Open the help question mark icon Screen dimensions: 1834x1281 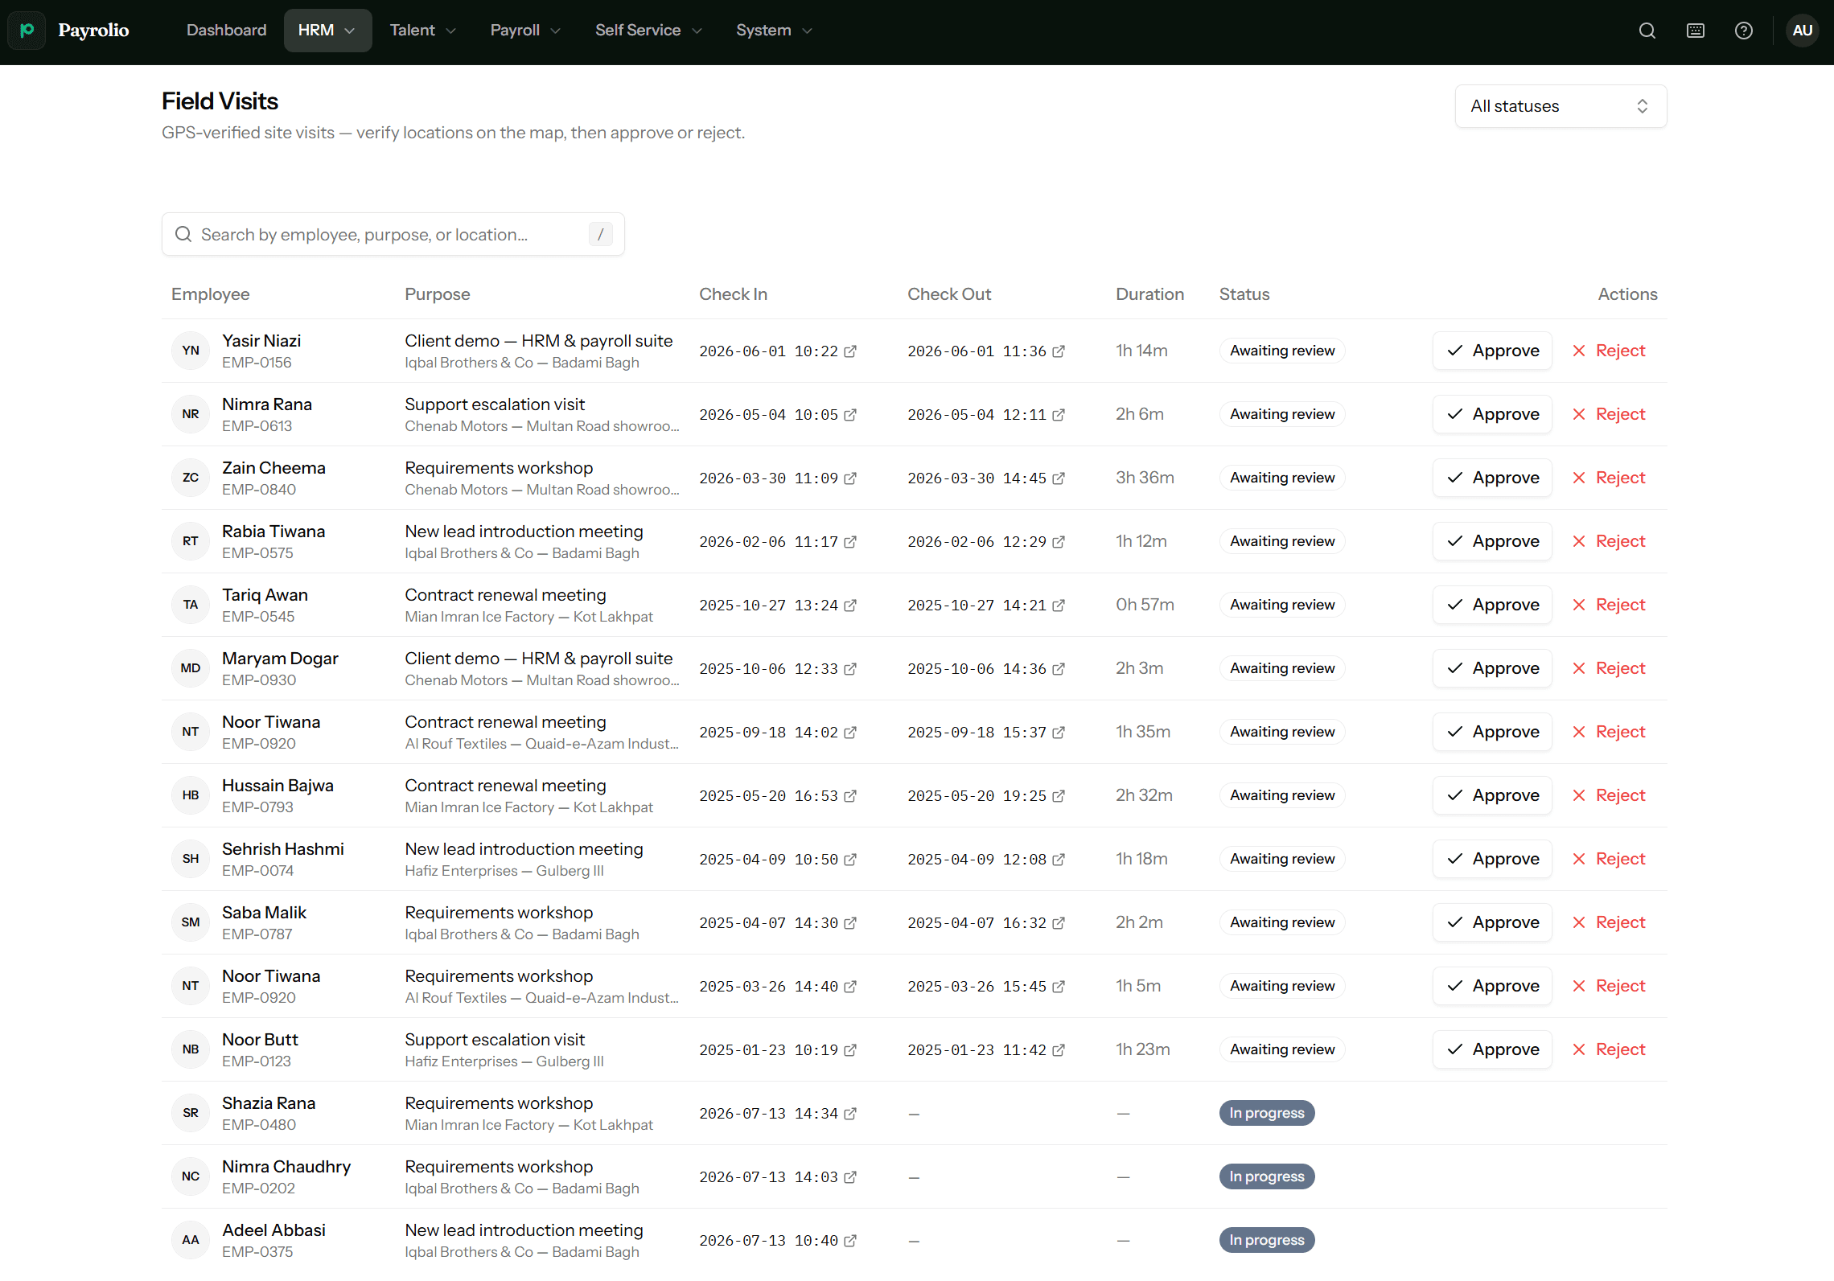coord(1743,31)
